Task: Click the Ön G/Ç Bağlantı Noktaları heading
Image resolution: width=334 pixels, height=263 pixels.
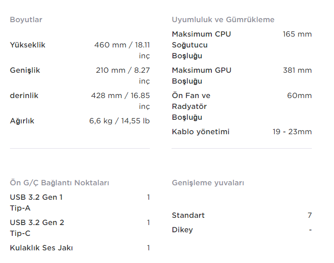Action: (59, 183)
